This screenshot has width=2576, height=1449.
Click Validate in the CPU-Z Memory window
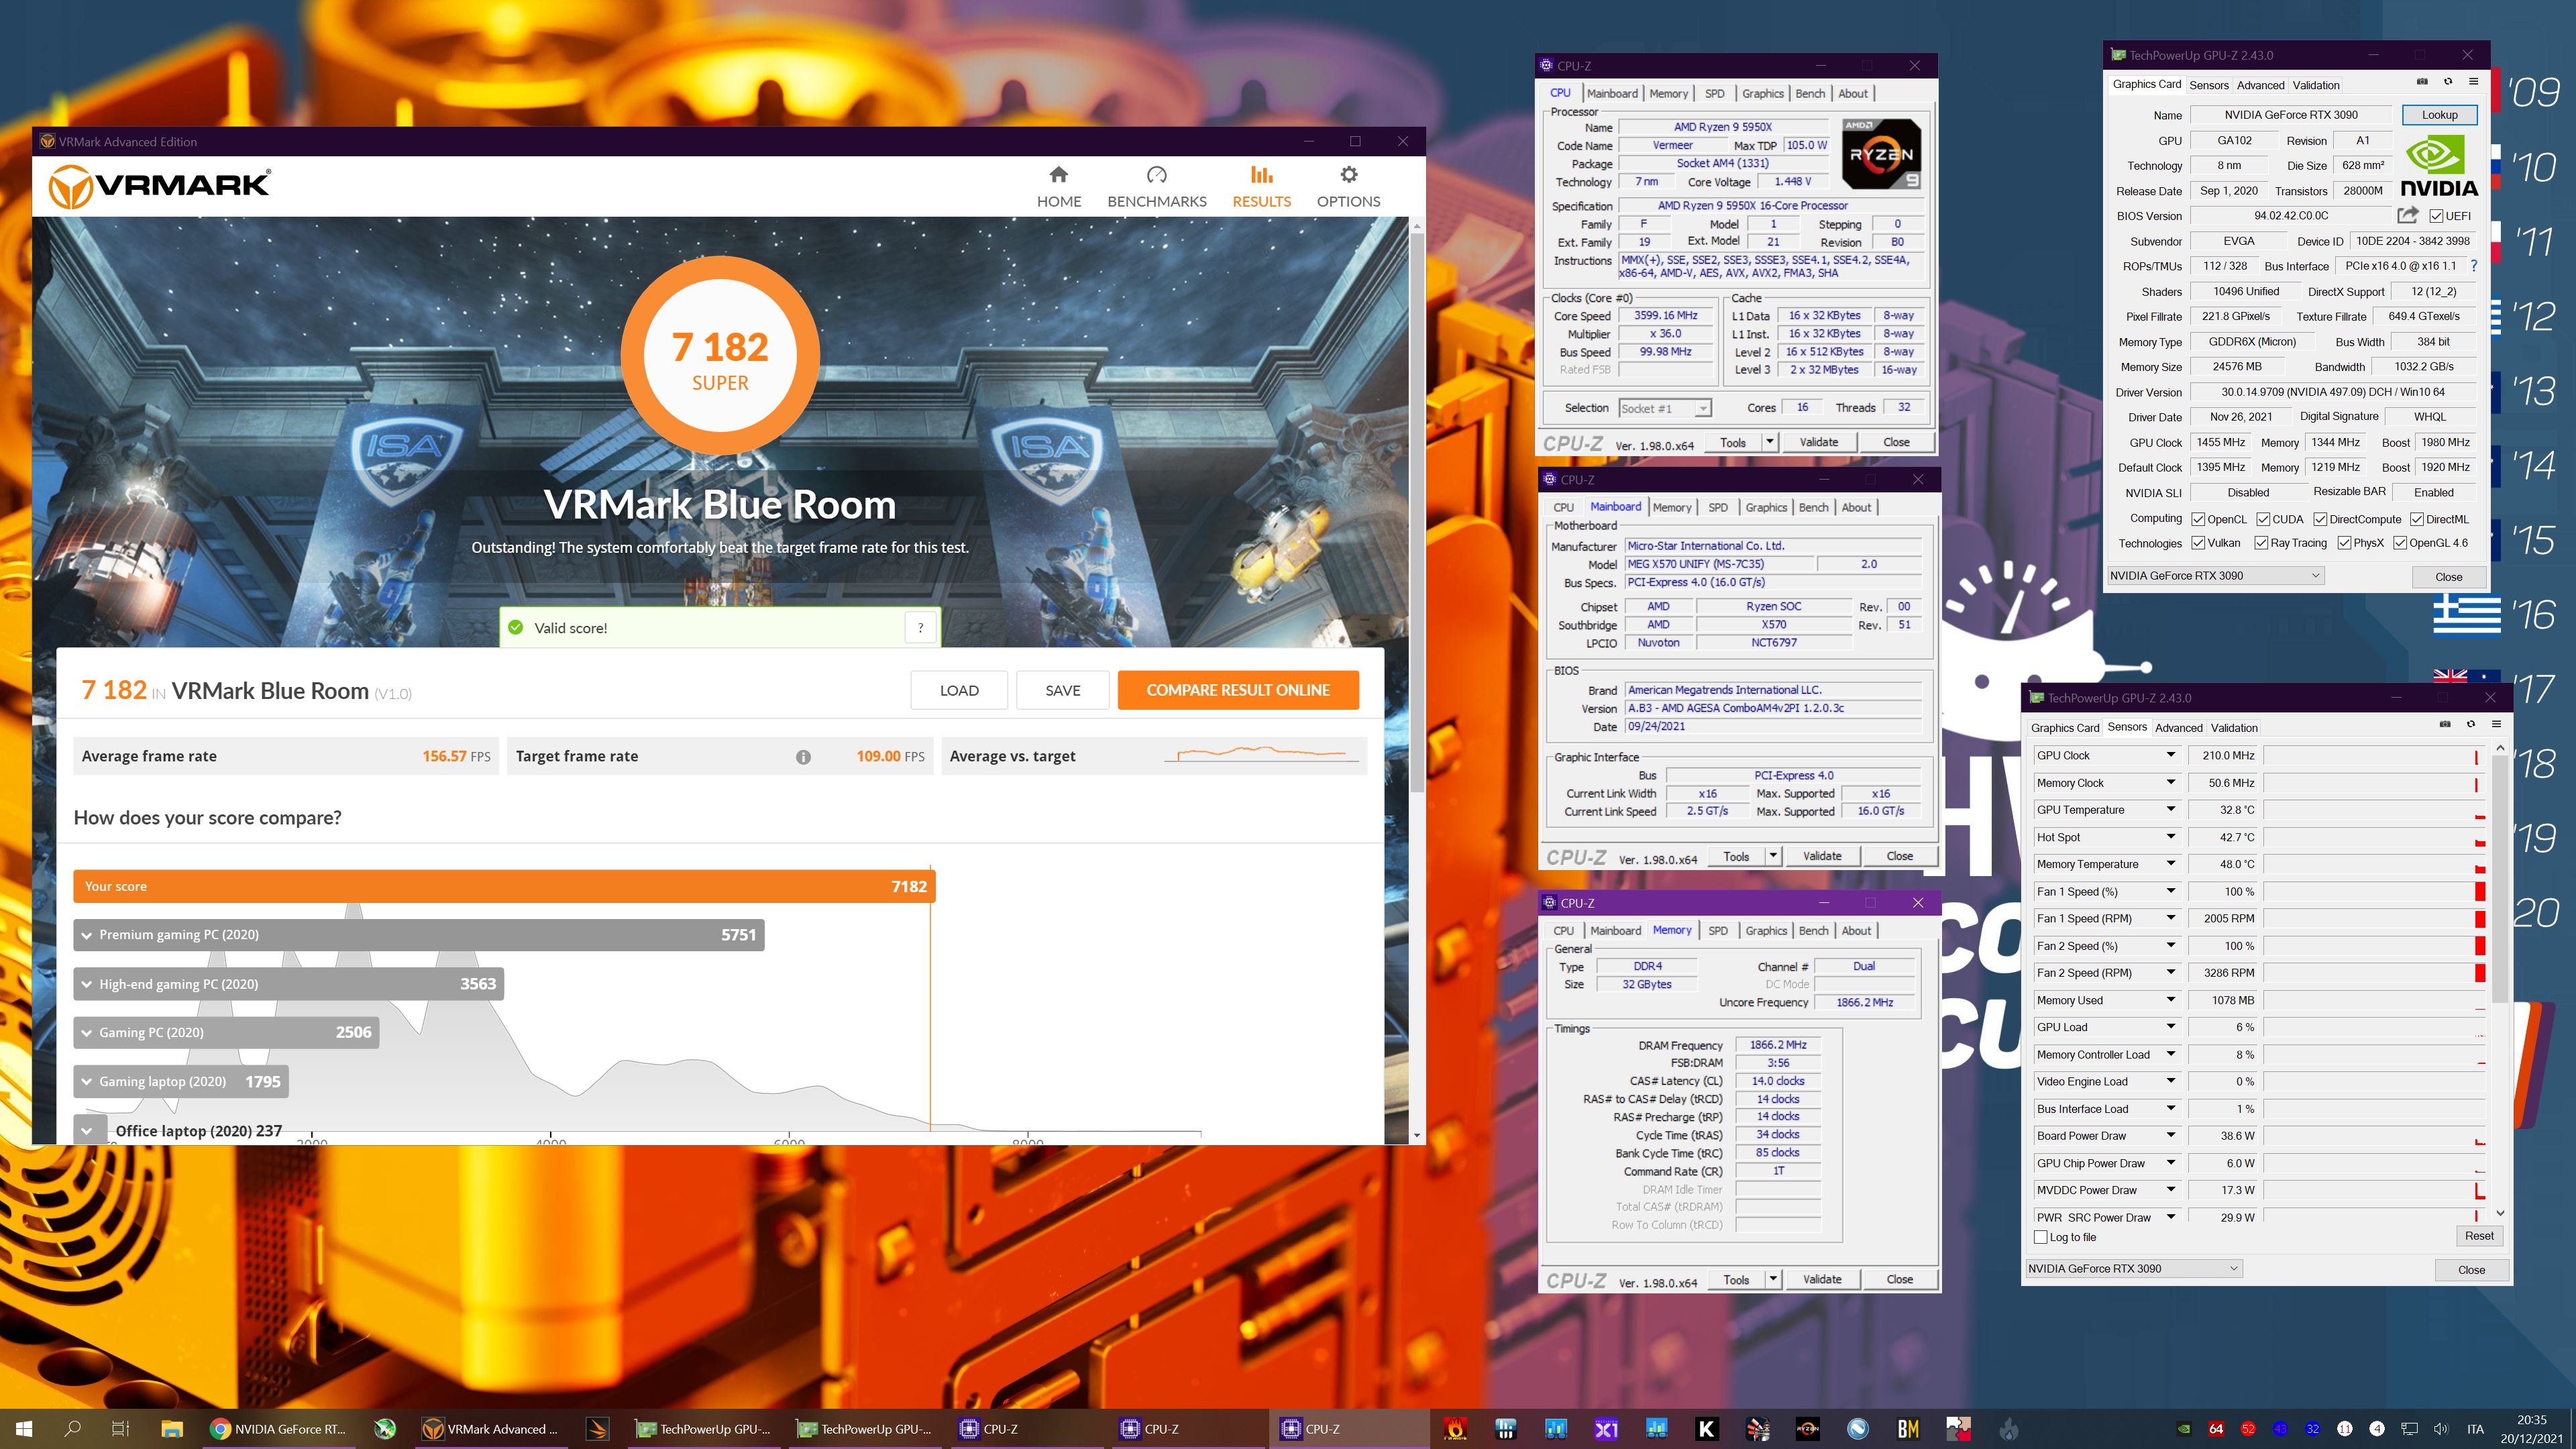[x=1821, y=1279]
